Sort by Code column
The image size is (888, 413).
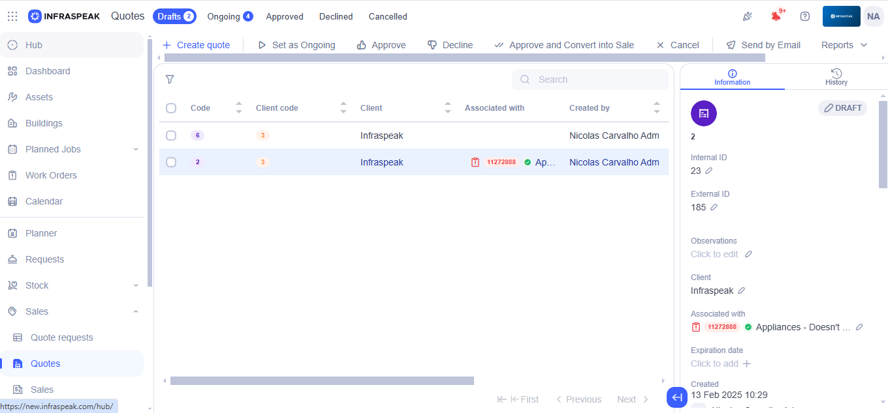(x=239, y=107)
